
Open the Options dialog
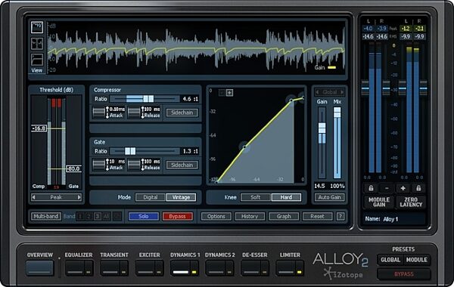tap(216, 216)
